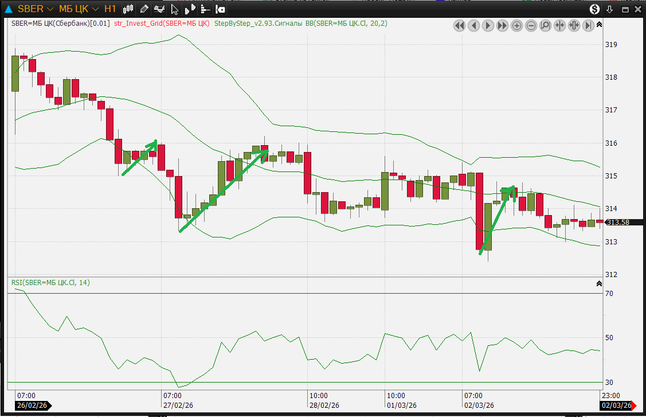
Task: Select the mouse pointer cursor tool
Action: (175, 10)
